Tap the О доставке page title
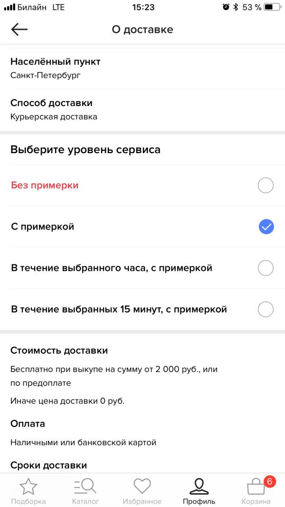This screenshot has width=285, height=507. point(142,29)
